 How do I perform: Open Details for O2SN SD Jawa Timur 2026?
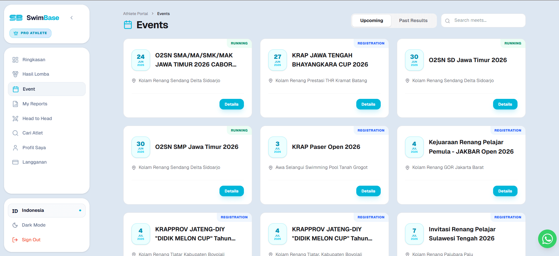pyautogui.click(x=505, y=104)
